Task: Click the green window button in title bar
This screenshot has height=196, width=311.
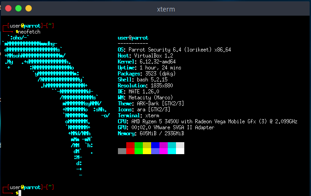Action: pyautogui.click(x=18, y=8)
